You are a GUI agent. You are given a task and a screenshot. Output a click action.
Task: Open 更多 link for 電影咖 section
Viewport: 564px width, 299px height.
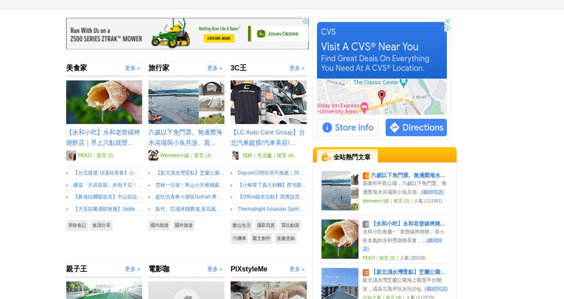[215, 269]
